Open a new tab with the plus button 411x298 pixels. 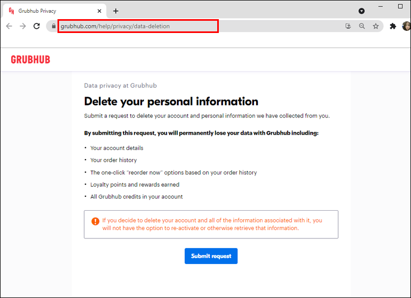[116, 11]
